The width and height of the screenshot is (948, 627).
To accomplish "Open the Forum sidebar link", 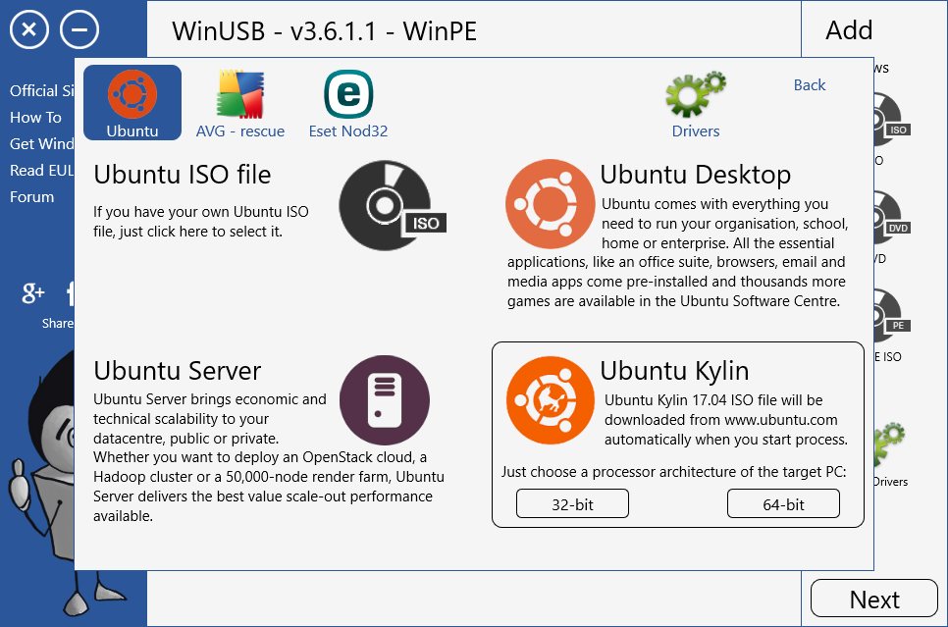I will [x=31, y=197].
